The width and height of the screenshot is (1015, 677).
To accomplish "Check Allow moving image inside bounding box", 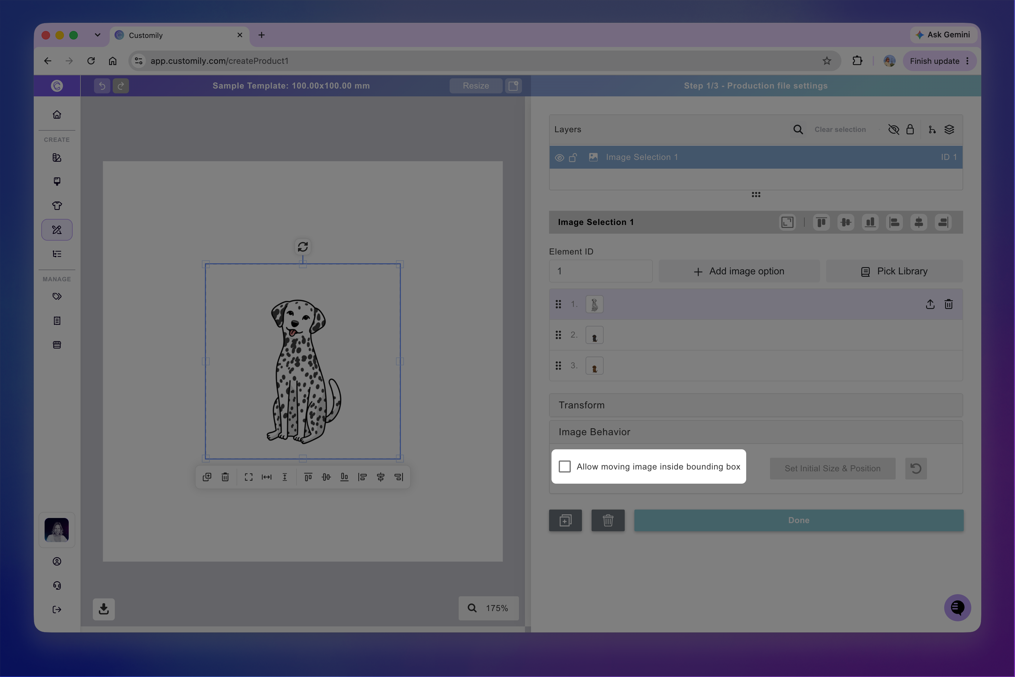I will (x=564, y=466).
